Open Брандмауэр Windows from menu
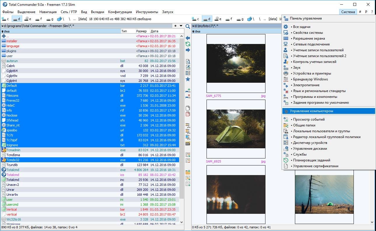The image size is (376, 231). tap(328, 79)
